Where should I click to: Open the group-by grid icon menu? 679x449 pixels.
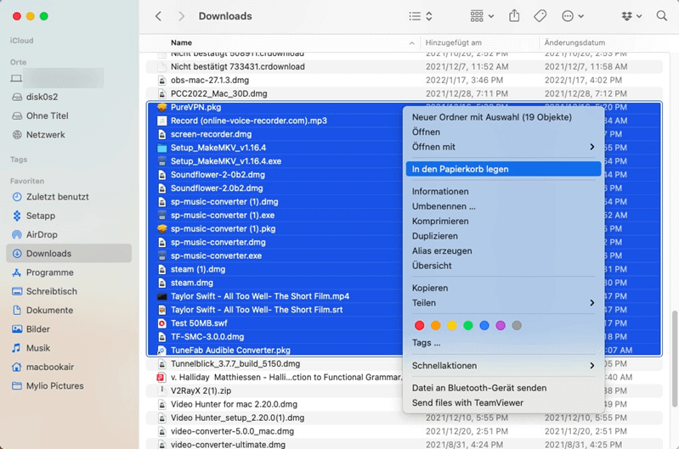click(482, 16)
